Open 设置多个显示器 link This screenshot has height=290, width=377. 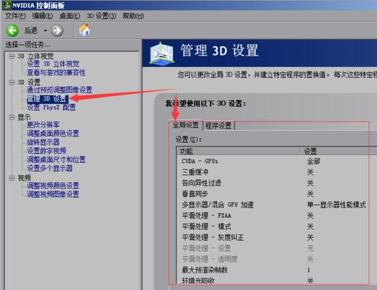click(49, 168)
